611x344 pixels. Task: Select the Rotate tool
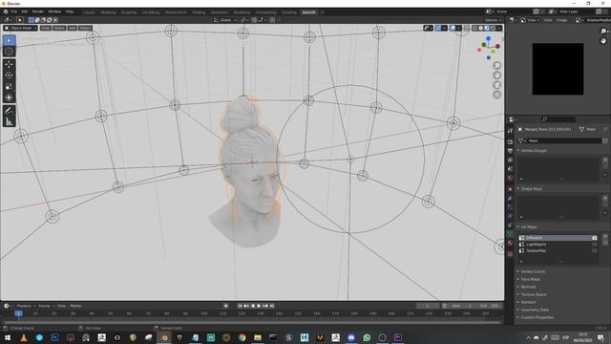click(10, 75)
